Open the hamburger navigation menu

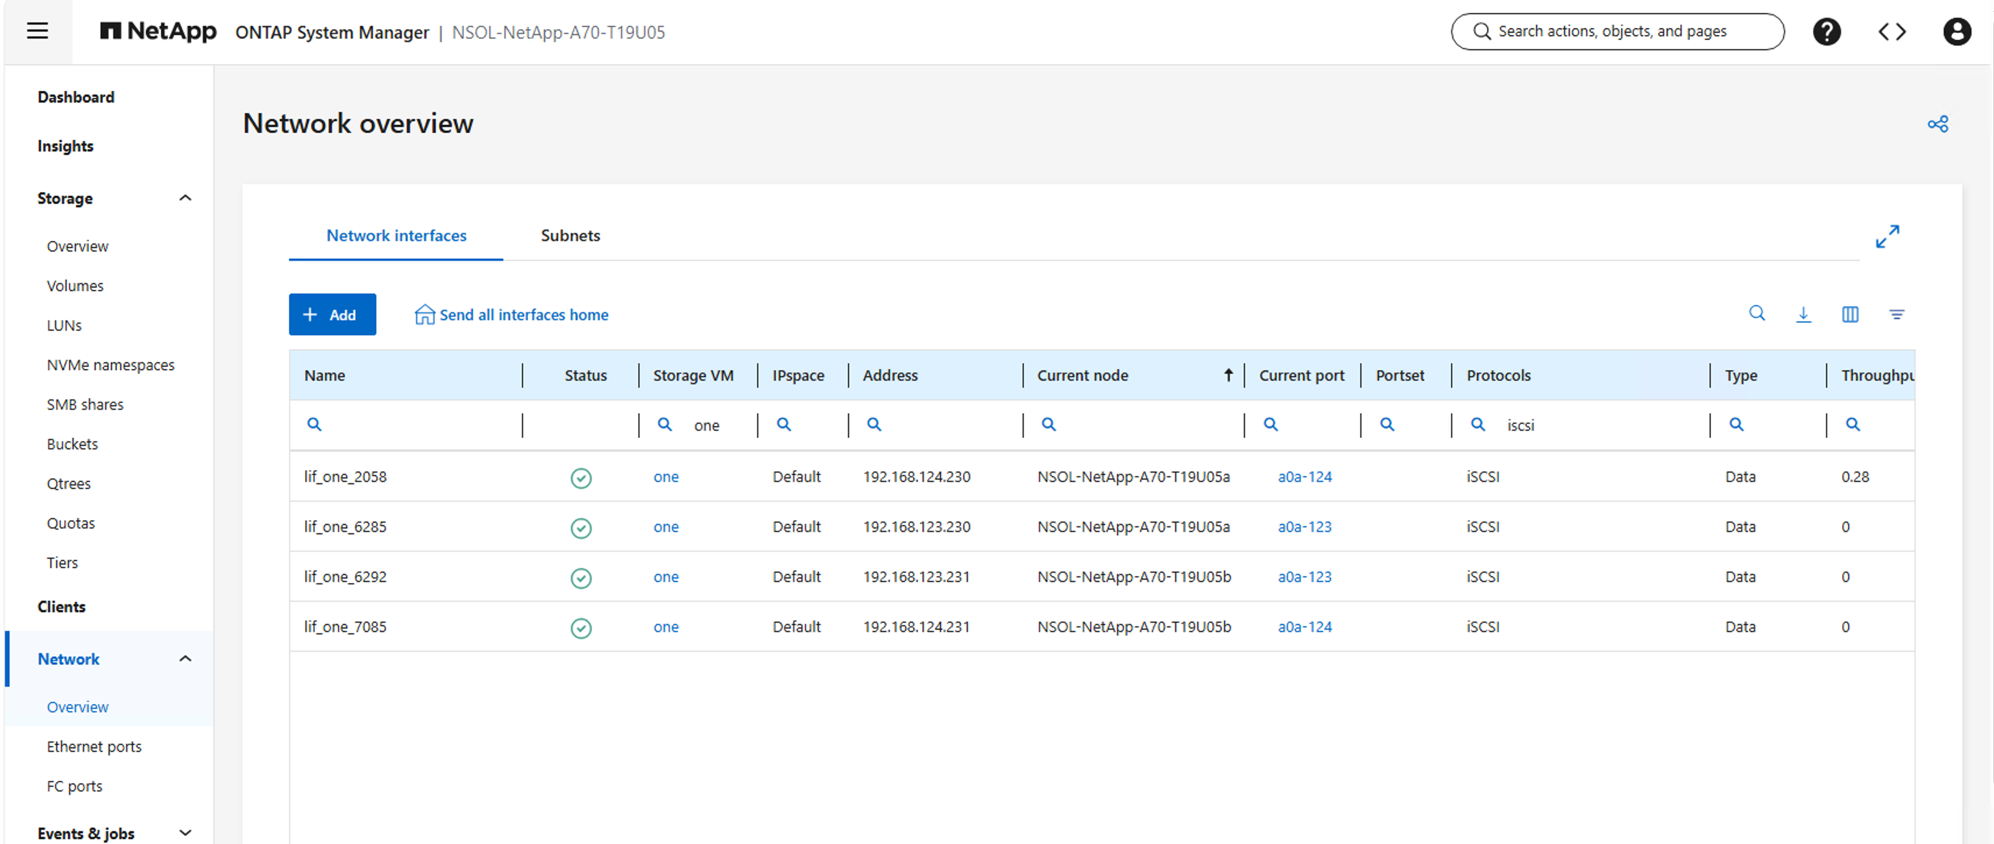pos(37,30)
